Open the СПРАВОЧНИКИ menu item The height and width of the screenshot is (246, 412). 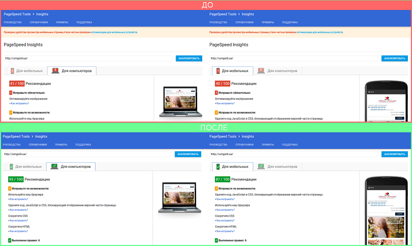coord(39,23)
